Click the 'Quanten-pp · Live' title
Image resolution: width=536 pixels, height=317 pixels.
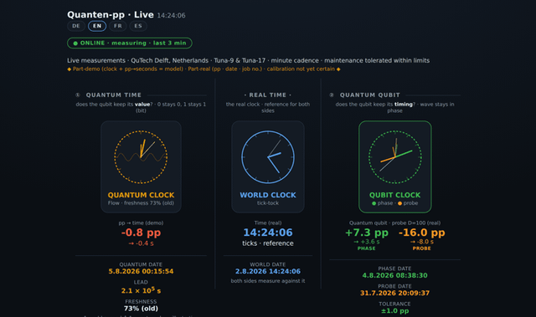tap(111, 15)
